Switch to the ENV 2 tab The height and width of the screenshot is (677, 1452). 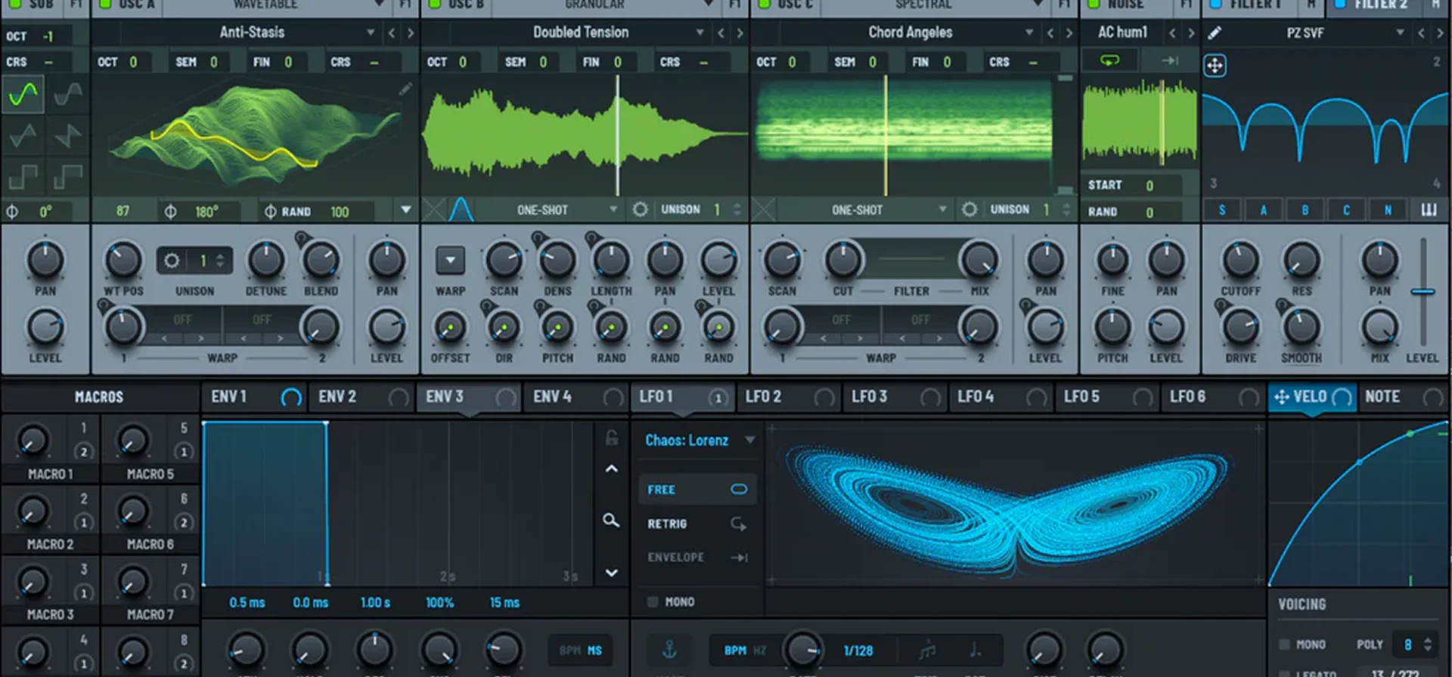click(x=361, y=397)
